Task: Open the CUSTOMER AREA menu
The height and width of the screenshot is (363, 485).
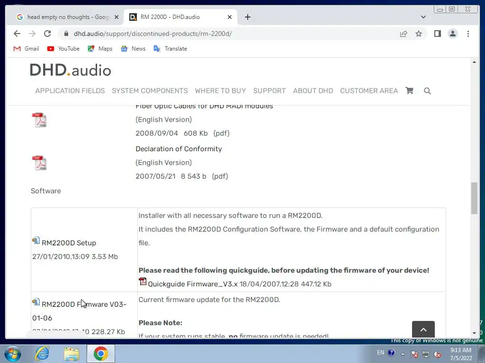Action: 369,91
